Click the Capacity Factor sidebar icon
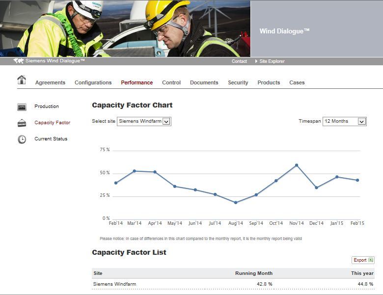The image size is (383, 295). (22, 123)
